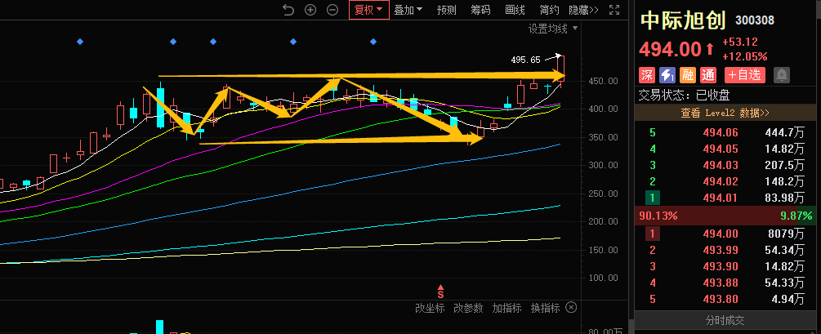Click the 交易状态: 已收盘 status text
This screenshot has height=334, width=821.
pyautogui.click(x=685, y=96)
